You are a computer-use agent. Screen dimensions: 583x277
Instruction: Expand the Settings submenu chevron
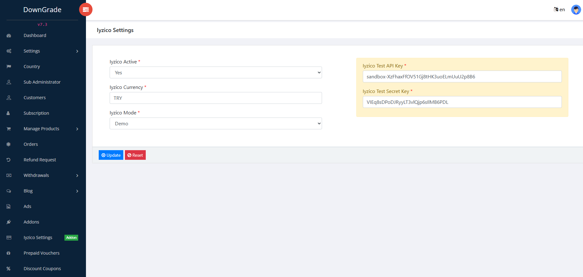coord(77,51)
